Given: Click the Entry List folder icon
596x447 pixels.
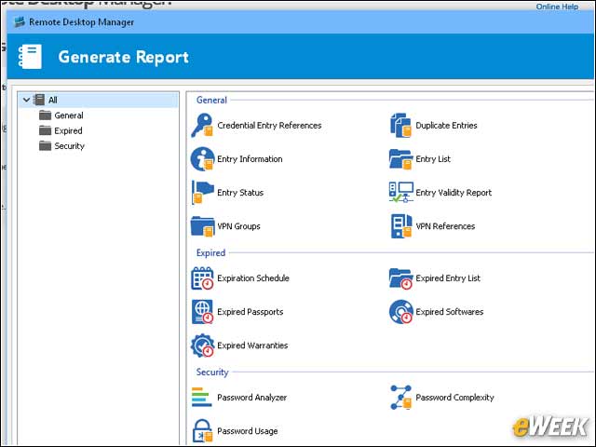Looking at the screenshot, I should coord(400,159).
